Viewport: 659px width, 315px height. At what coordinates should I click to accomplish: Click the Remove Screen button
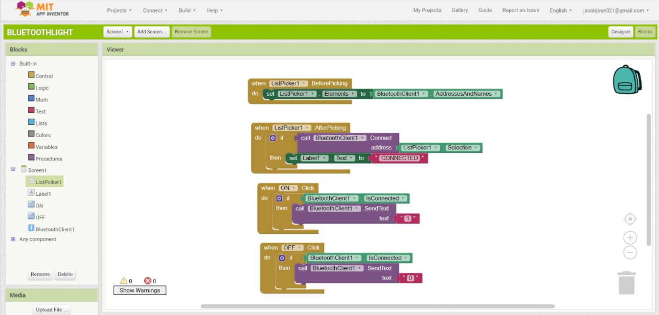pos(192,32)
